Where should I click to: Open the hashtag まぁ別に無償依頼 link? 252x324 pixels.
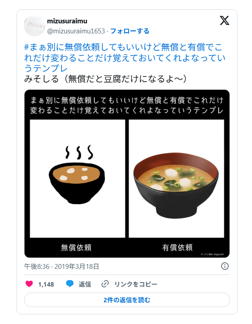125,58
